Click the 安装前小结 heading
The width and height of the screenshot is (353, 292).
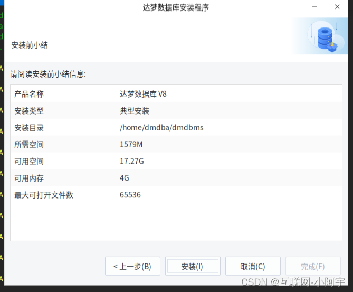30,45
